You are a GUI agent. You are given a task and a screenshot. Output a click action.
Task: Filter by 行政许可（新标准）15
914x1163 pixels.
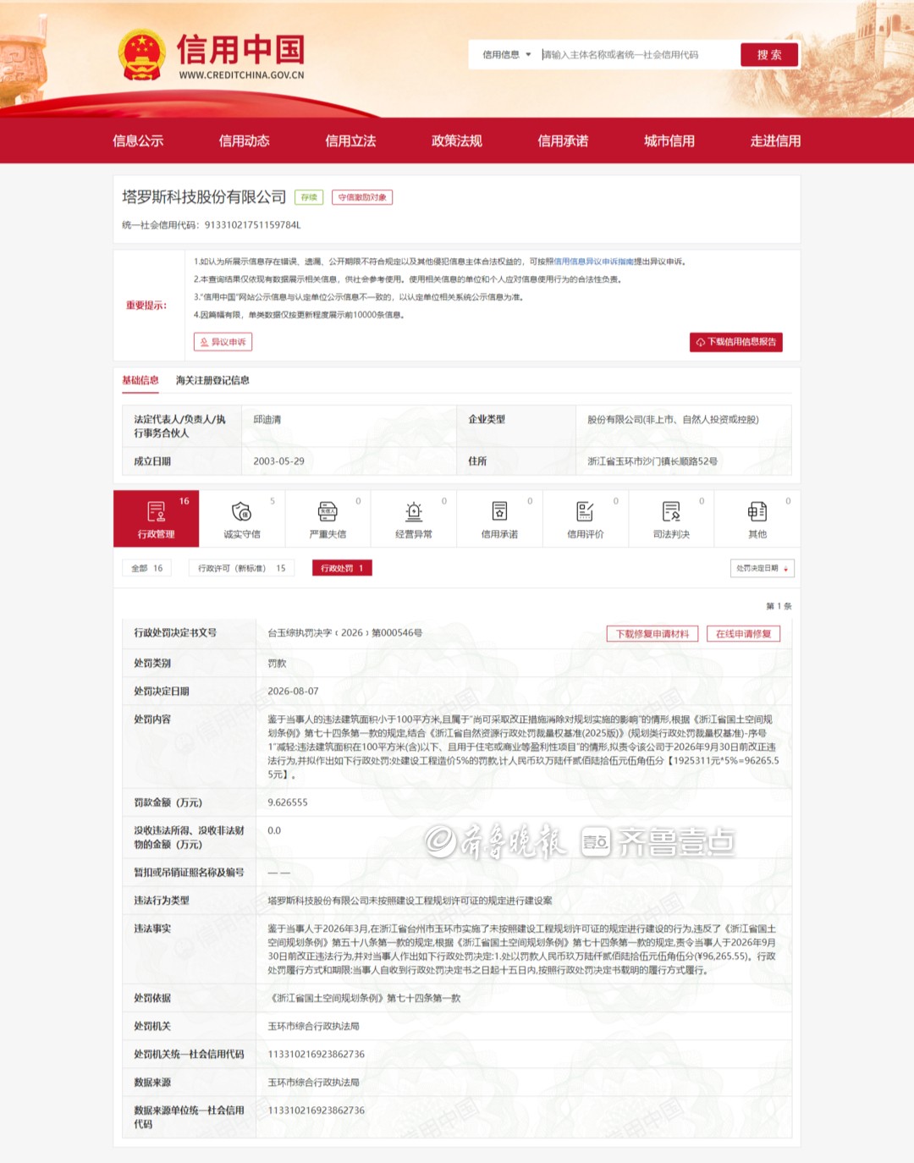[x=242, y=568]
